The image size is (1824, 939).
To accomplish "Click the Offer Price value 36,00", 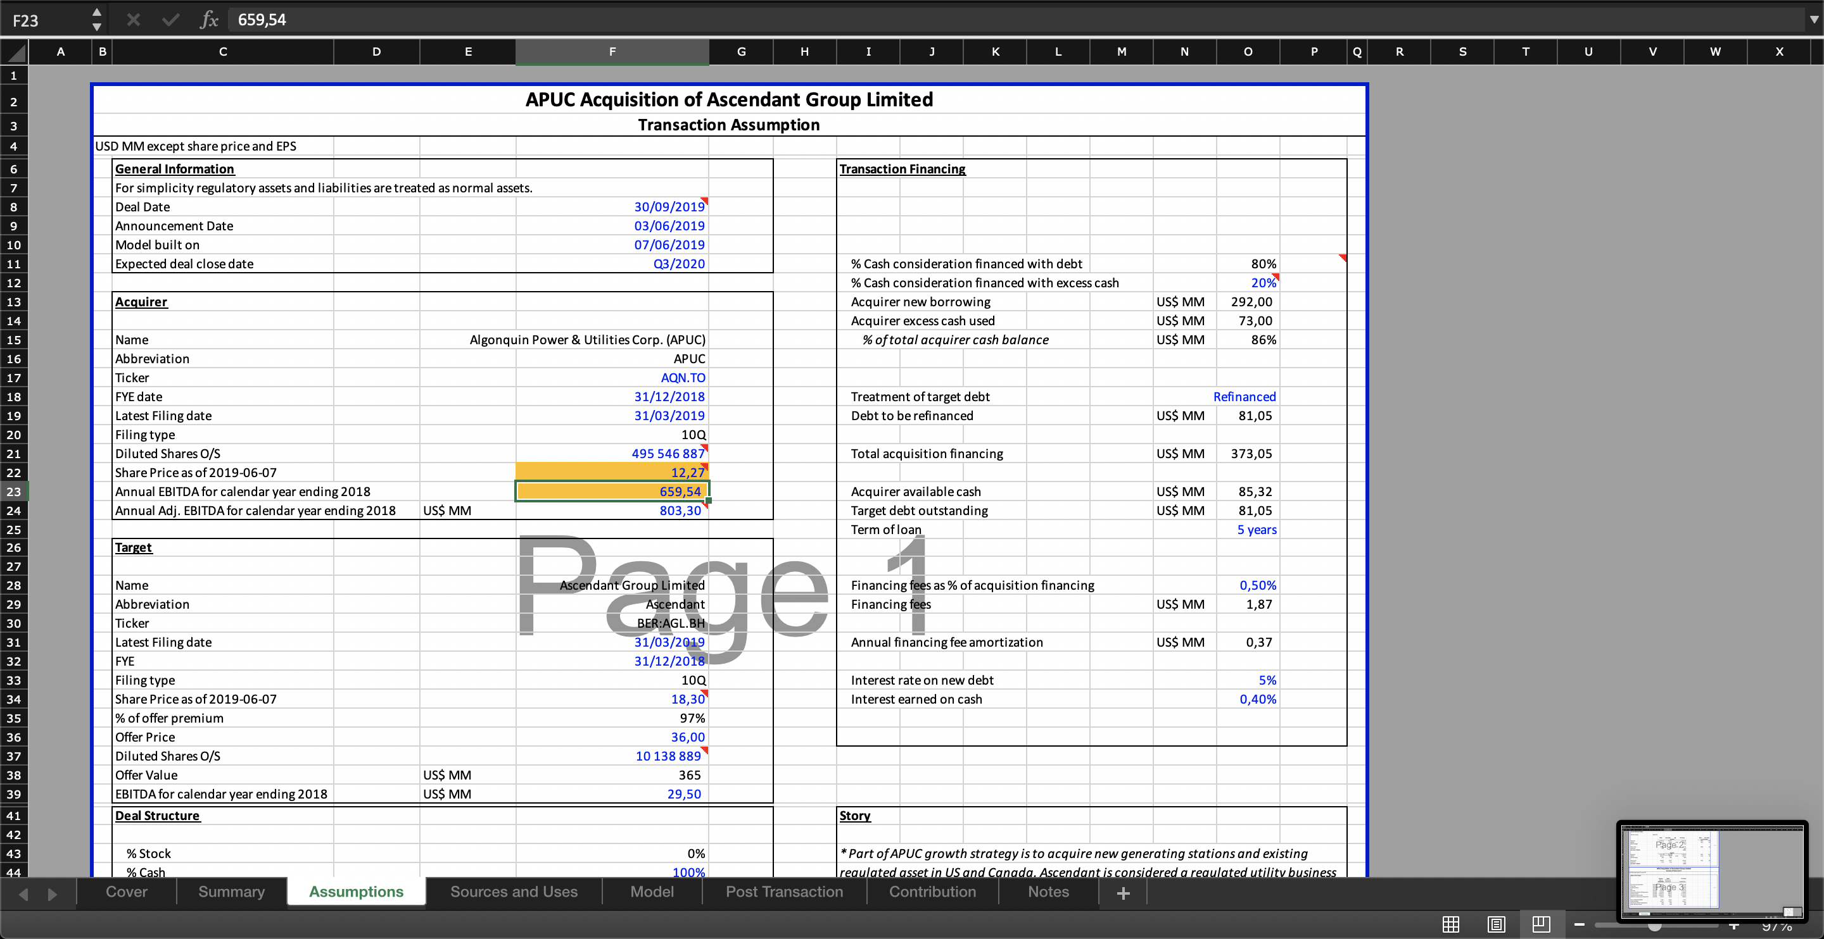I will (612, 737).
